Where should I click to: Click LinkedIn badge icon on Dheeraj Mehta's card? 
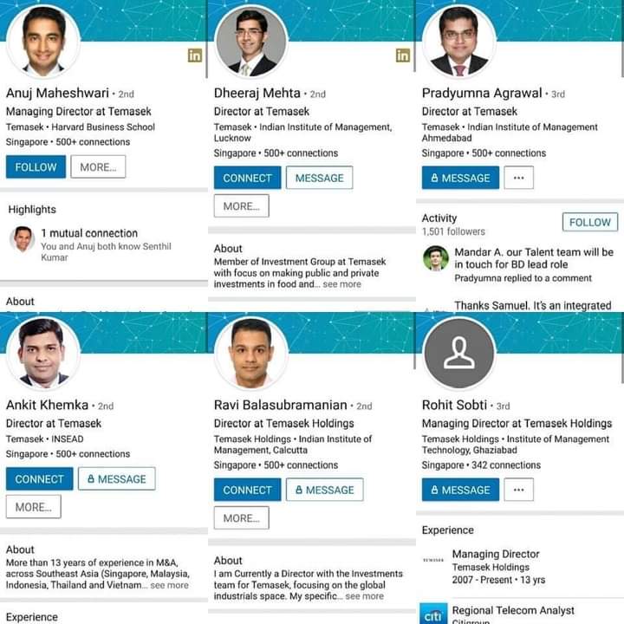click(x=402, y=55)
